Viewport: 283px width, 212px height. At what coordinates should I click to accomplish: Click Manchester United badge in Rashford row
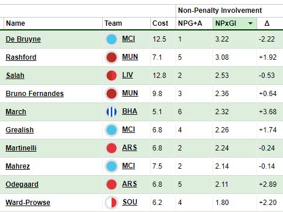112,57
